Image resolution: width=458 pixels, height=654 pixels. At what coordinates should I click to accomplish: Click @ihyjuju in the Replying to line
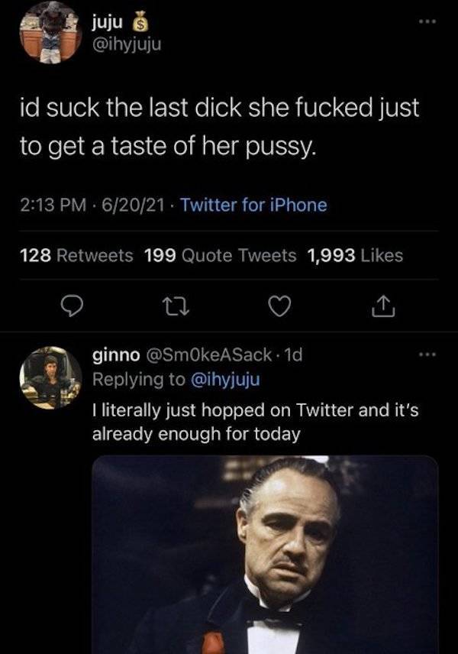(227, 377)
